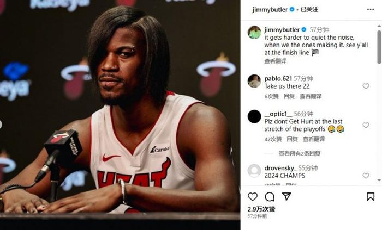This screenshot has width=382, height=230.
Task: Open jimmybutler's profile avatar in caption
Action: click(254, 32)
